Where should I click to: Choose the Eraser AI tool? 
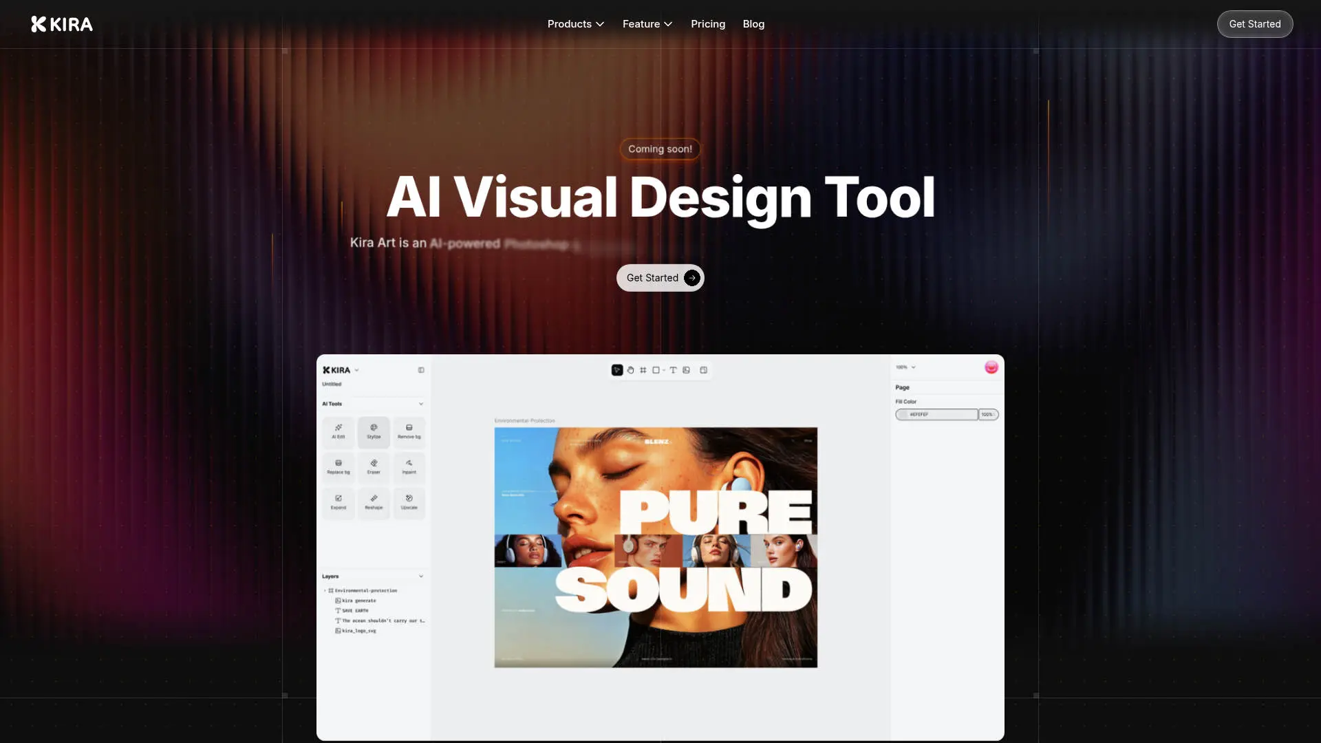(374, 467)
